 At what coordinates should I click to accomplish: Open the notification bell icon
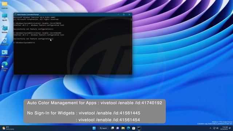230,128
